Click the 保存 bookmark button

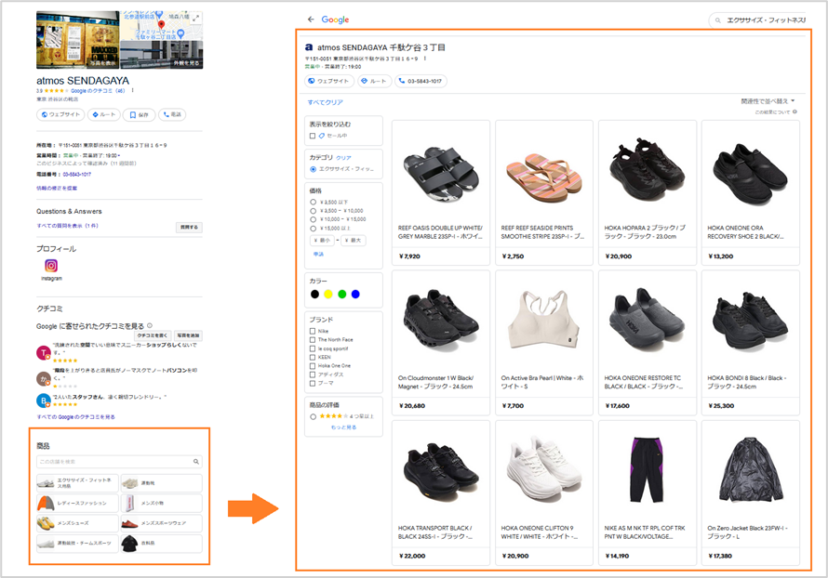coord(140,114)
